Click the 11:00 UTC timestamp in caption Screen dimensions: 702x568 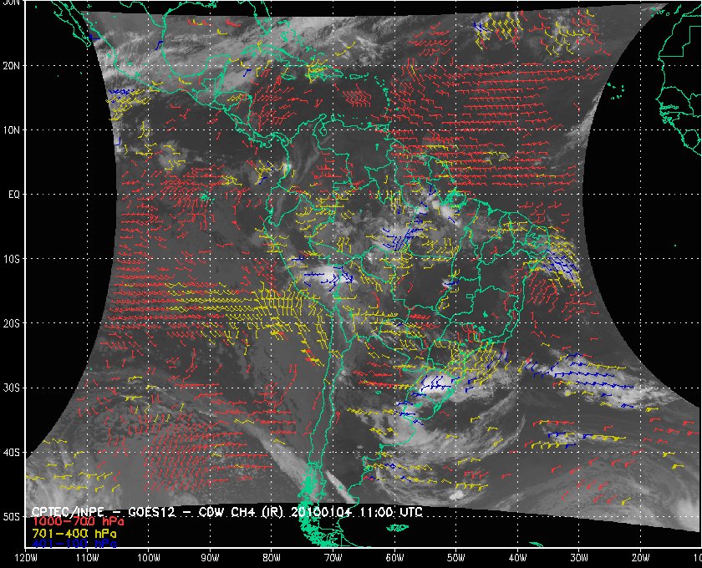coord(389,512)
